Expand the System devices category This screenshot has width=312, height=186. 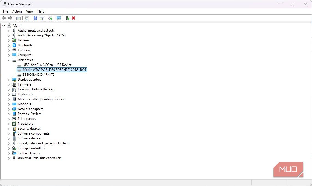coord(9,153)
